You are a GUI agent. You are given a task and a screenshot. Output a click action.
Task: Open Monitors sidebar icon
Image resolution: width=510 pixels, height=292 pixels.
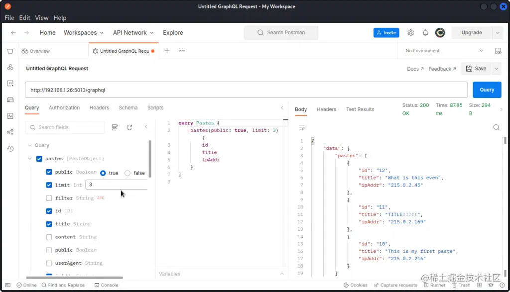(10, 116)
